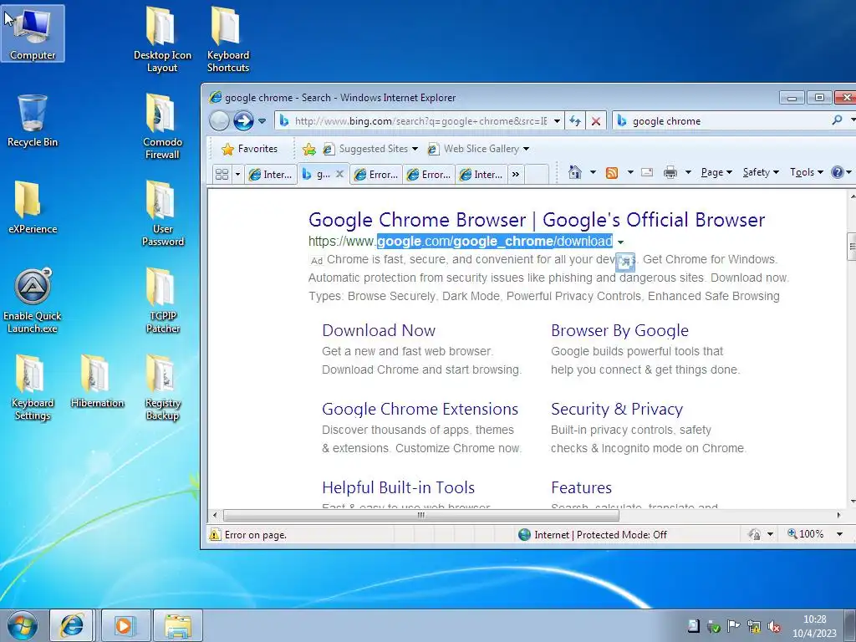Open the Google Chrome Extensions link
This screenshot has width=856, height=642.
point(420,410)
